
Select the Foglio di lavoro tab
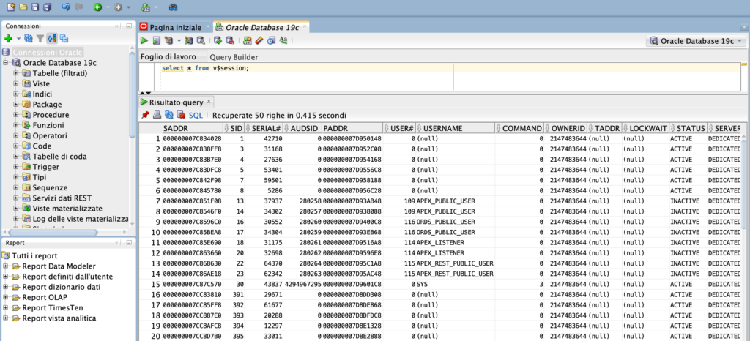[x=168, y=57]
